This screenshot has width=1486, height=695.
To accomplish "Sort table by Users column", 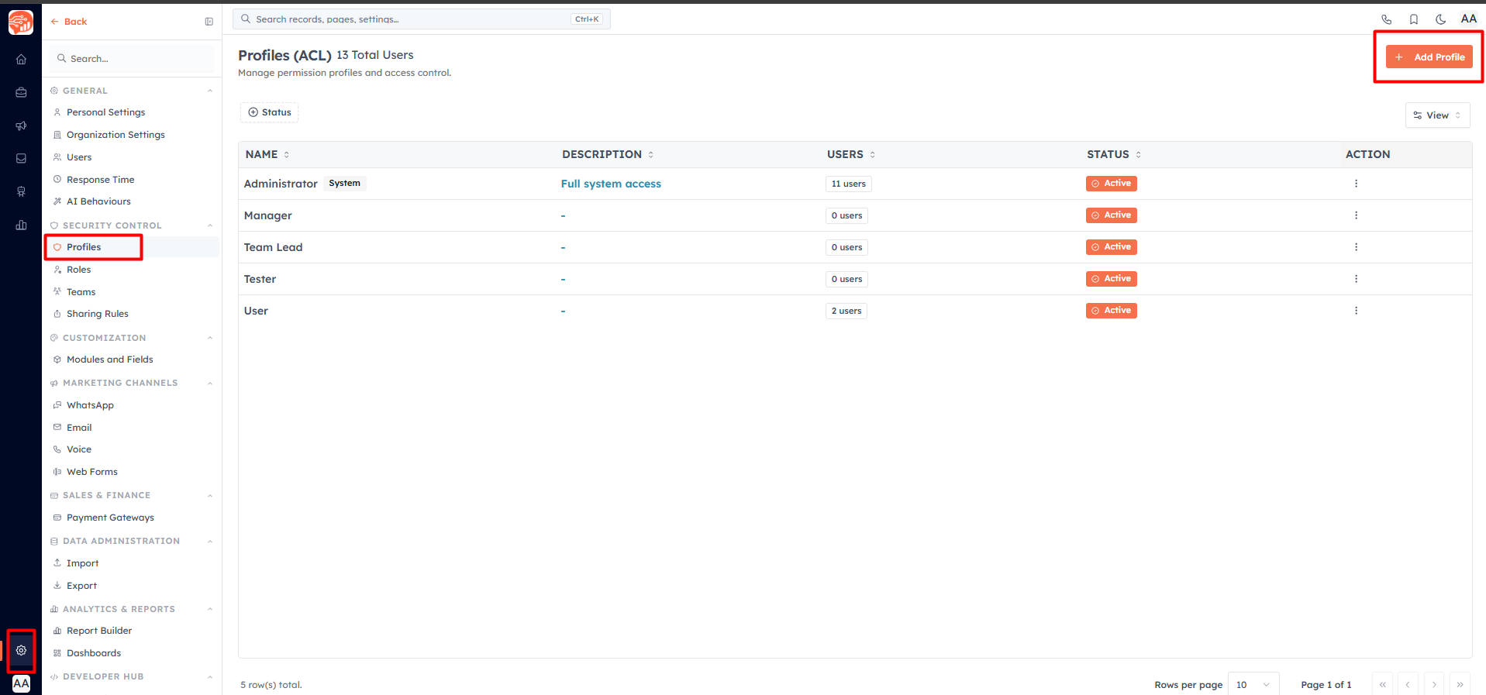I will coord(851,154).
